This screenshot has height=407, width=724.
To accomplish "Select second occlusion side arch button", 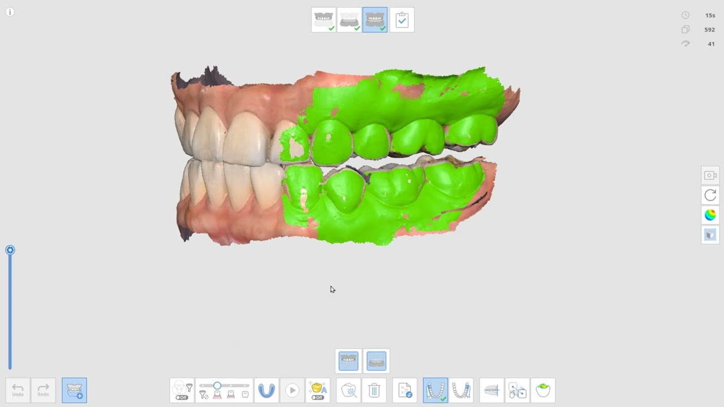I will pos(461,390).
